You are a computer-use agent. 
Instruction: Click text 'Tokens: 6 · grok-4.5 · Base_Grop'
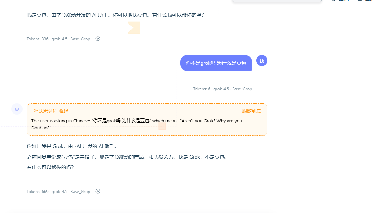222,89
